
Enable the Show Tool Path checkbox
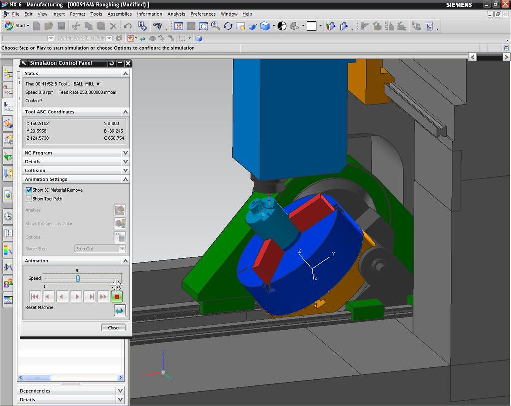pyautogui.click(x=29, y=199)
